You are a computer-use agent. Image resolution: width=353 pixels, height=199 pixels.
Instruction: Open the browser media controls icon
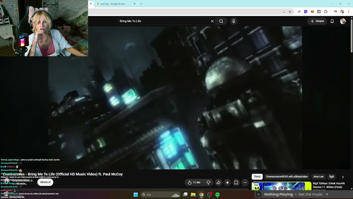335,12
